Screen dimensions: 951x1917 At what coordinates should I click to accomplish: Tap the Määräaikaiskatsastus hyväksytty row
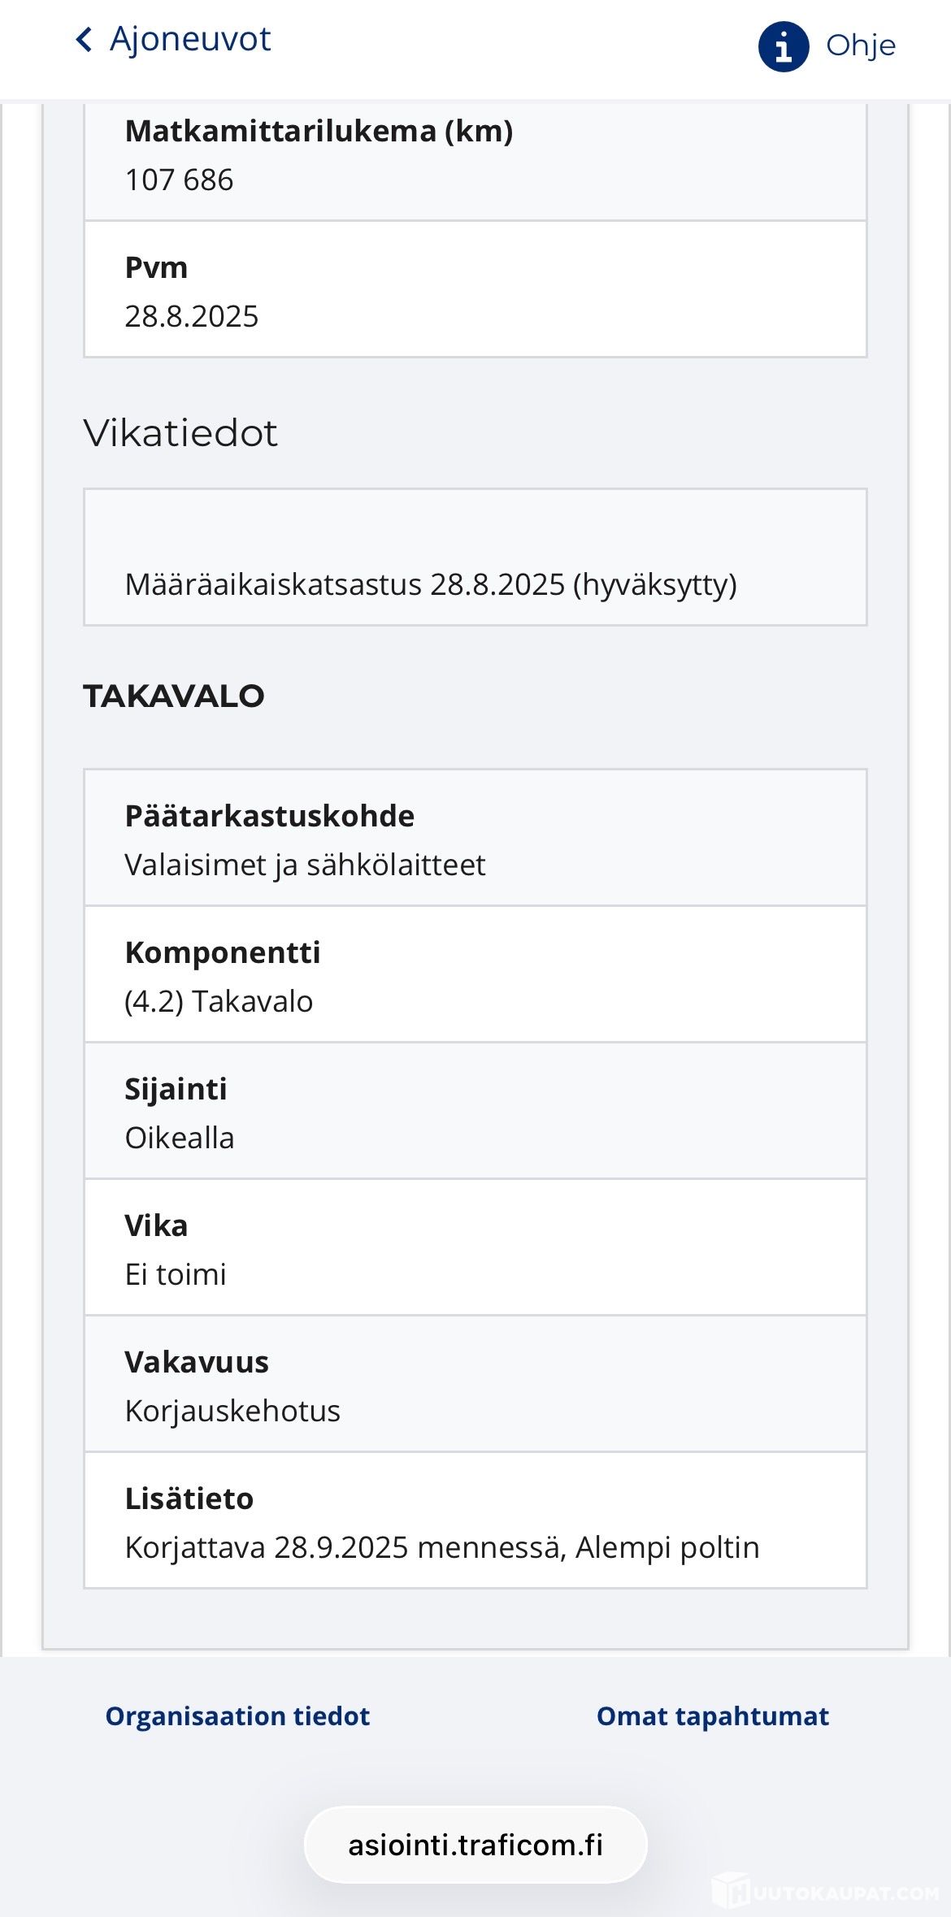click(x=431, y=584)
